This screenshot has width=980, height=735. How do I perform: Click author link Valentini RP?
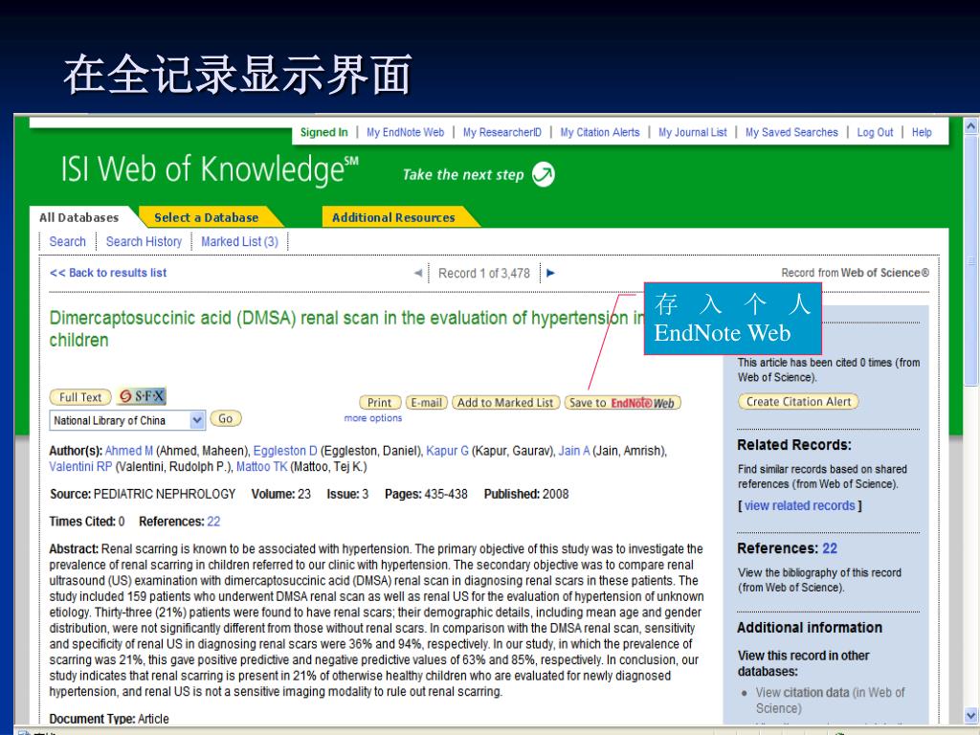pos(80,466)
